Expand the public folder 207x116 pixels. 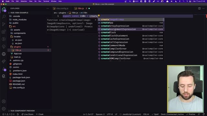tap(29, 23)
